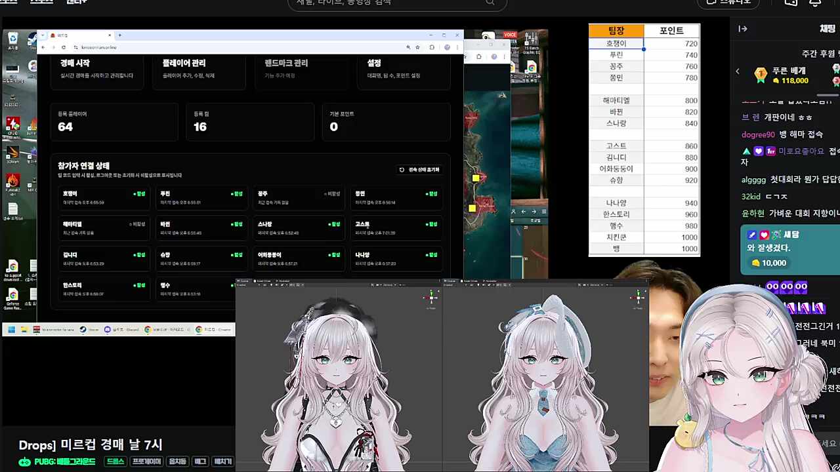Screen dimensions: 840x472
Task: Open the 플레이어 관리 card
Action: pos(199,69)
